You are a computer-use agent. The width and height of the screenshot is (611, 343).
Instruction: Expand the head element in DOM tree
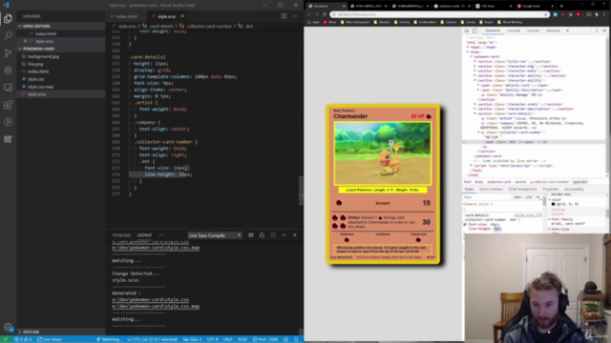coord(468,48)
